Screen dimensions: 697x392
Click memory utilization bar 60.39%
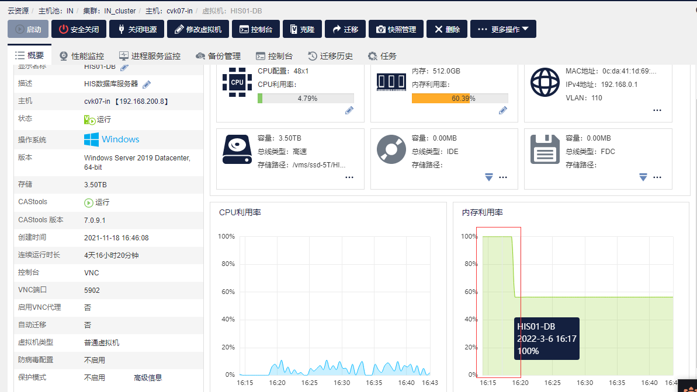(x=460, y=98)
